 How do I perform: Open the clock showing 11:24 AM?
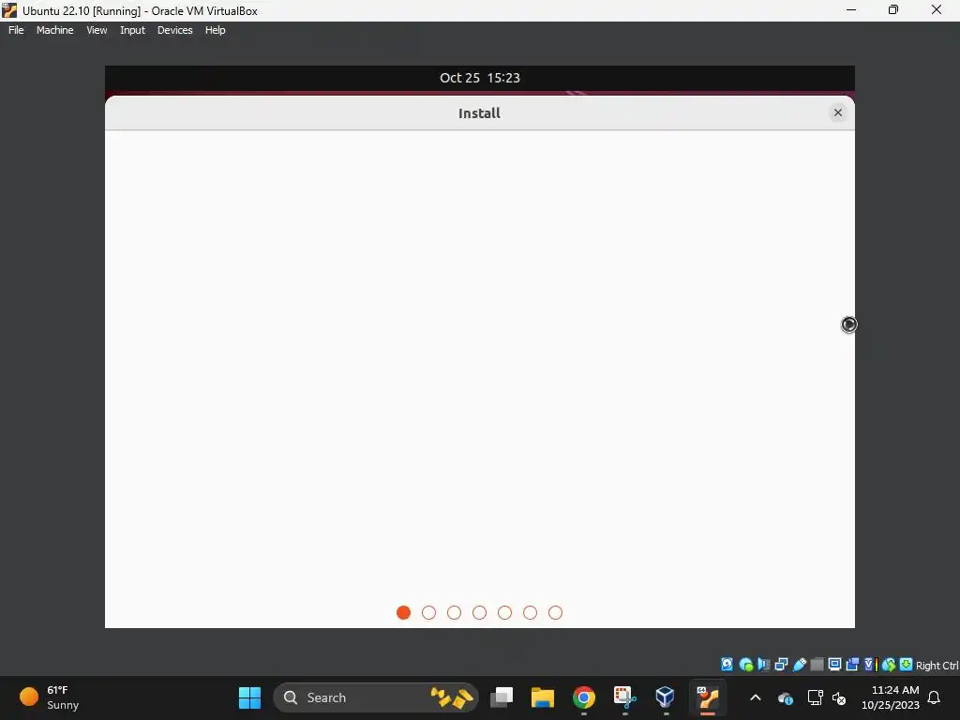pos(891,697)
